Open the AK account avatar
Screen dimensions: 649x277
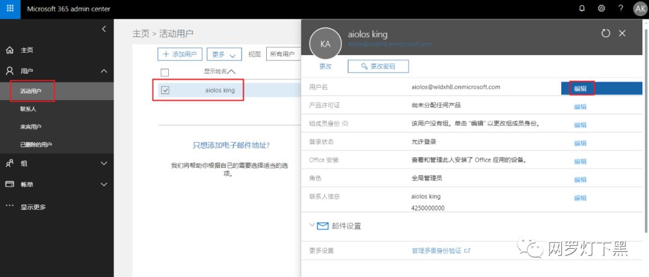click(x=640, y=8)
